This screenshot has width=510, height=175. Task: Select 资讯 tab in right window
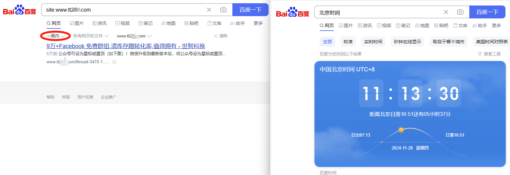(365, 26)
